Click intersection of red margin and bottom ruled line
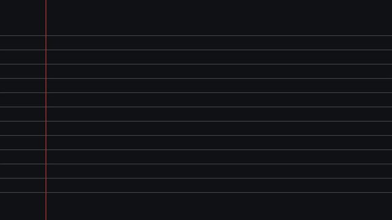392x220 pixels. 46,193
